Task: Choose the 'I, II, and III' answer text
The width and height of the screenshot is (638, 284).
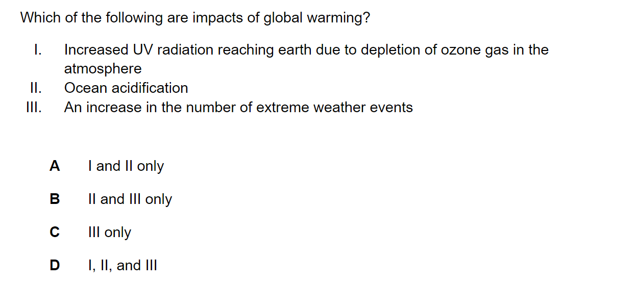Action: point(122,266)
